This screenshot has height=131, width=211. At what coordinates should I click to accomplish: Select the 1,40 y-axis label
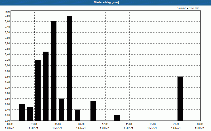coord(8,82)
